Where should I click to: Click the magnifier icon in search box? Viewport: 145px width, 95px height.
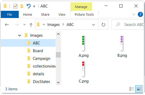[x=118, y=25]
